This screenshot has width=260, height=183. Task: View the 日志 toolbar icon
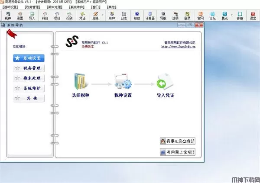tap(124, 16)
